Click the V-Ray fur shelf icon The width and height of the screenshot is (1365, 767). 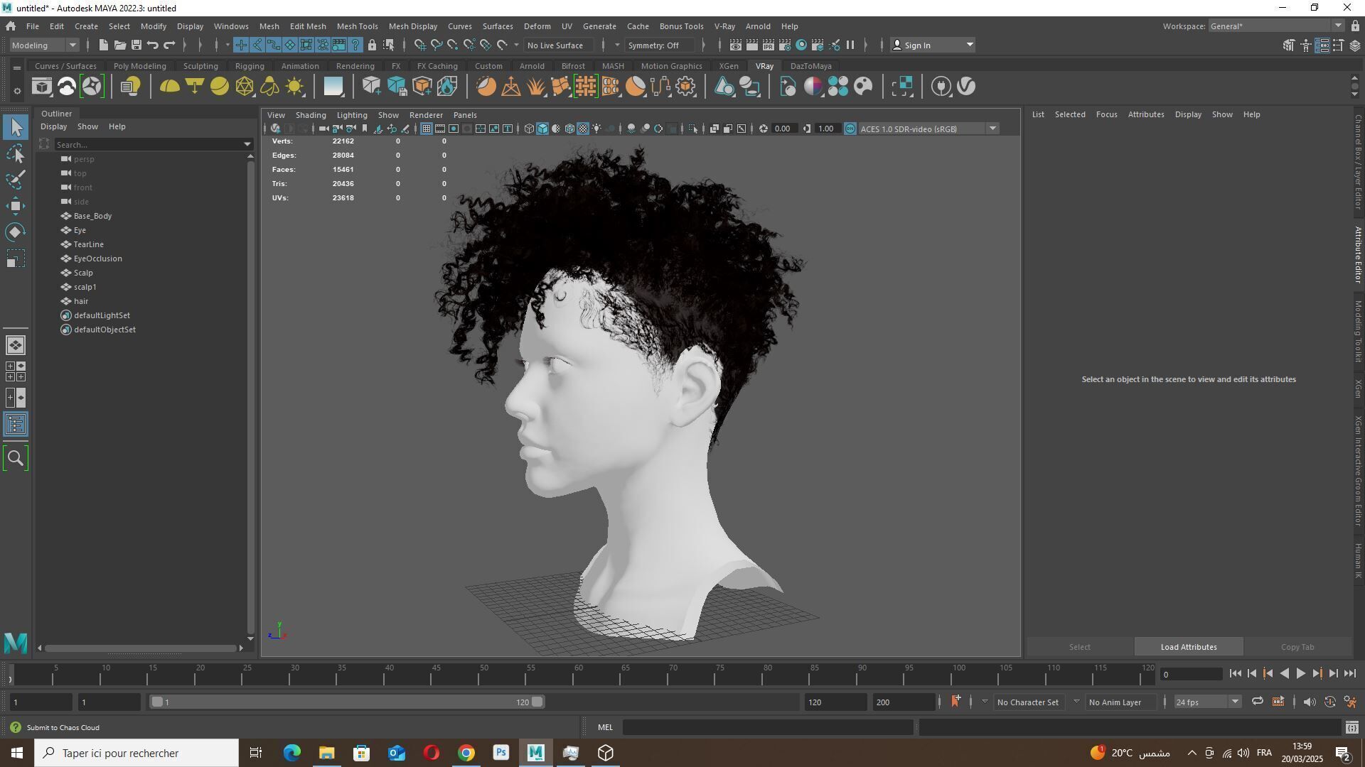point(535,87)
